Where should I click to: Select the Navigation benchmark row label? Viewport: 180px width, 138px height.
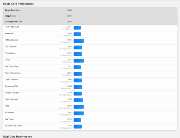tap(9, 33)
